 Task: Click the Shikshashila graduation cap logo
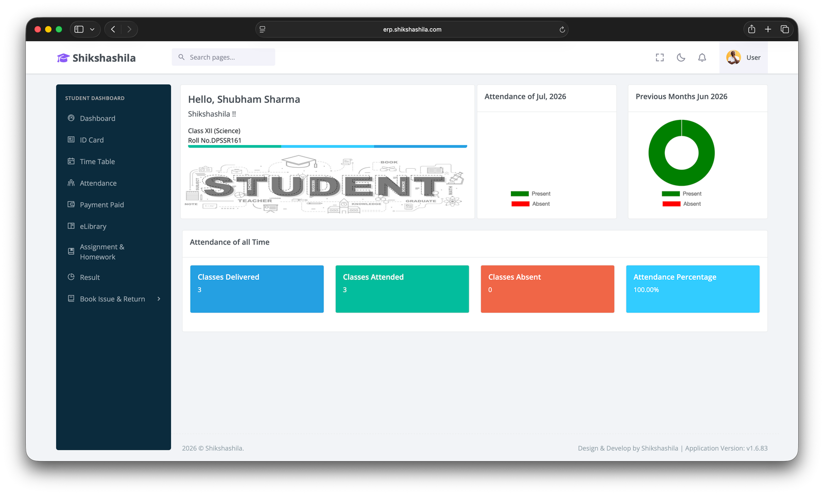[x=63, y=58]
